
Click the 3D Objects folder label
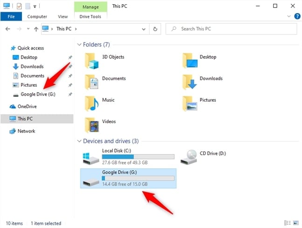[113, 57]
